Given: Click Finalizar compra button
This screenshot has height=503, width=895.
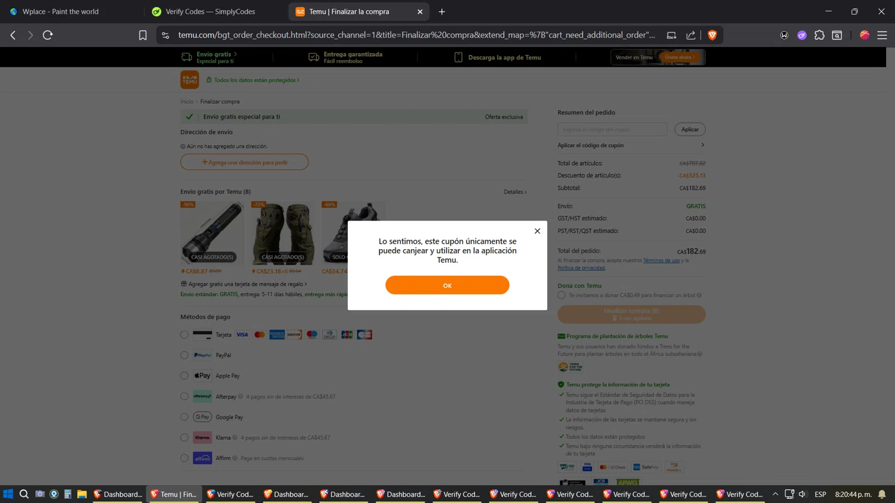Looking at the screenshot, I should 631,314.
